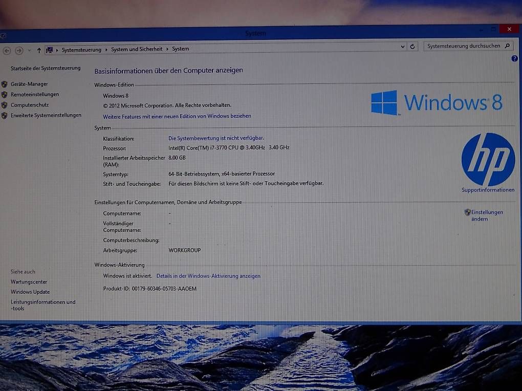Screen dimensions: 522x391
Task: Click the Windows 8 logo
Action: tap(437, 102)
